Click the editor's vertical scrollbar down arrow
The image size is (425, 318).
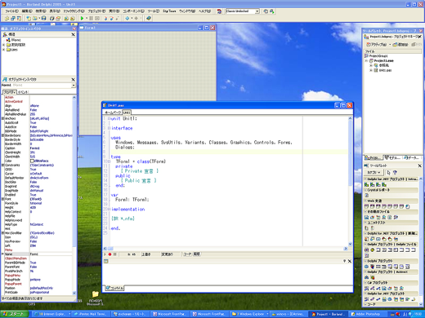click(350, 244)
